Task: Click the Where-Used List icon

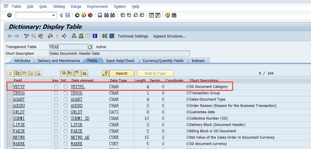Action: (64, 36)
